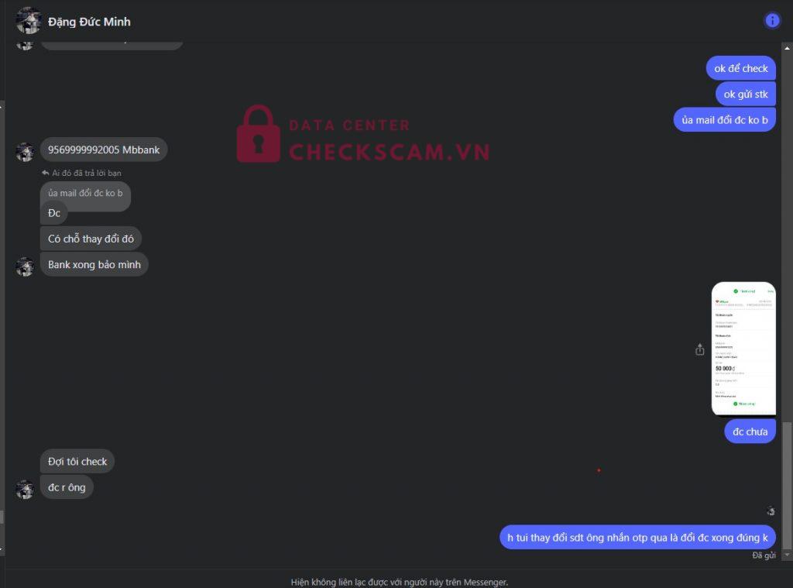Click the avatar next to Mbbank message

pos(25,151)
